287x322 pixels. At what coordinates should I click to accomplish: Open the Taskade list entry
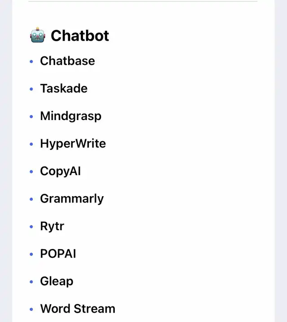point(64,88)
